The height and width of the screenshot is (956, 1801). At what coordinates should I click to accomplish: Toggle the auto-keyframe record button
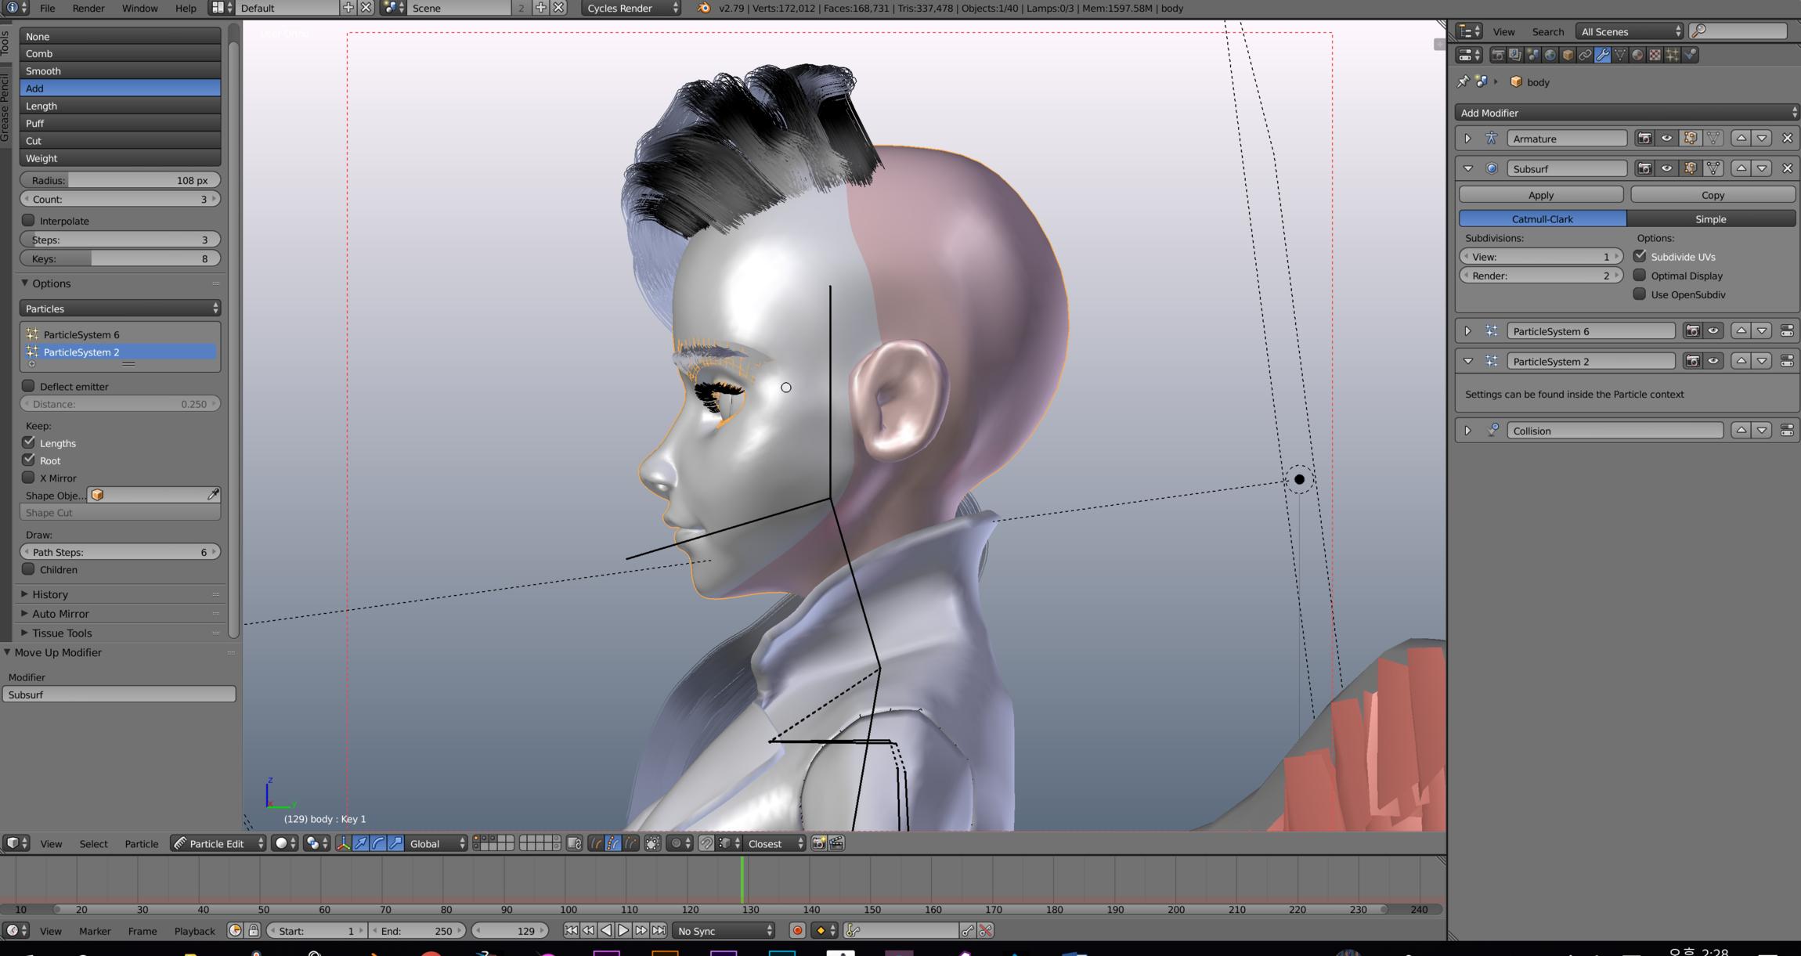tap(797, 931)
